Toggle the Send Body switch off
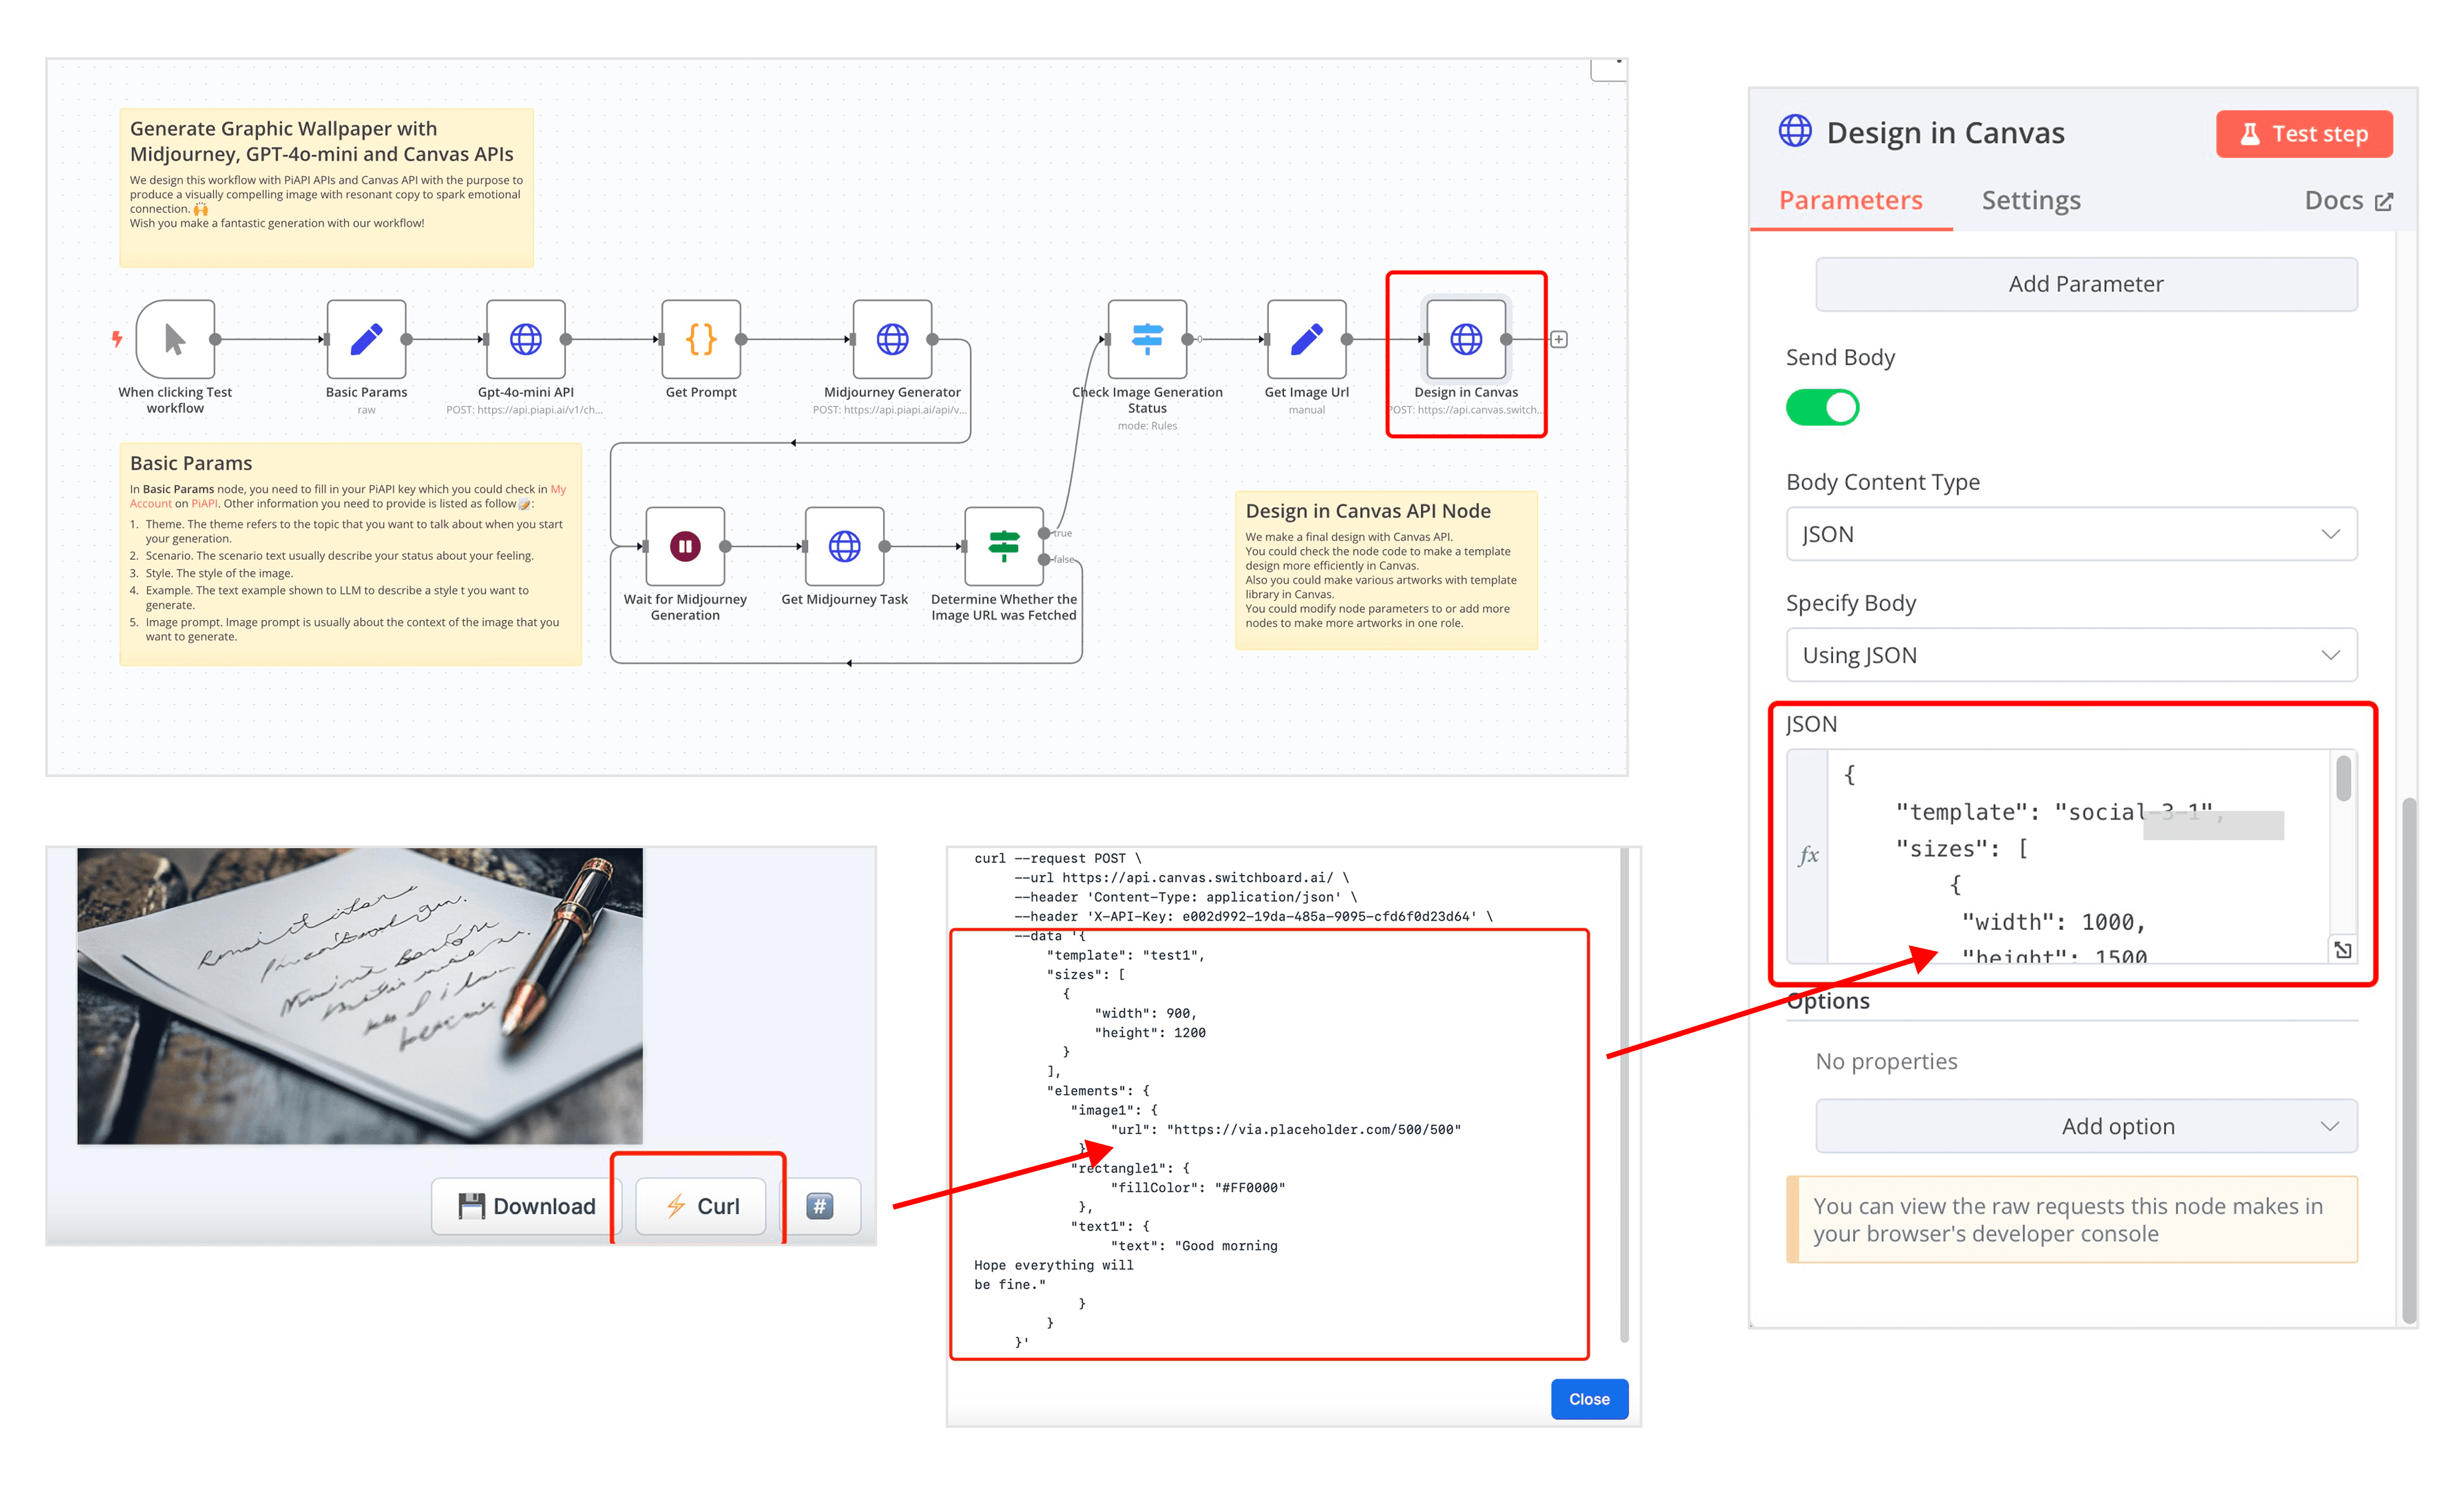The image size is (2464, 1485). 1822,407
